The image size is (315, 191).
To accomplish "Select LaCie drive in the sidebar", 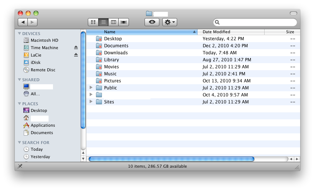I will [33, 55].
